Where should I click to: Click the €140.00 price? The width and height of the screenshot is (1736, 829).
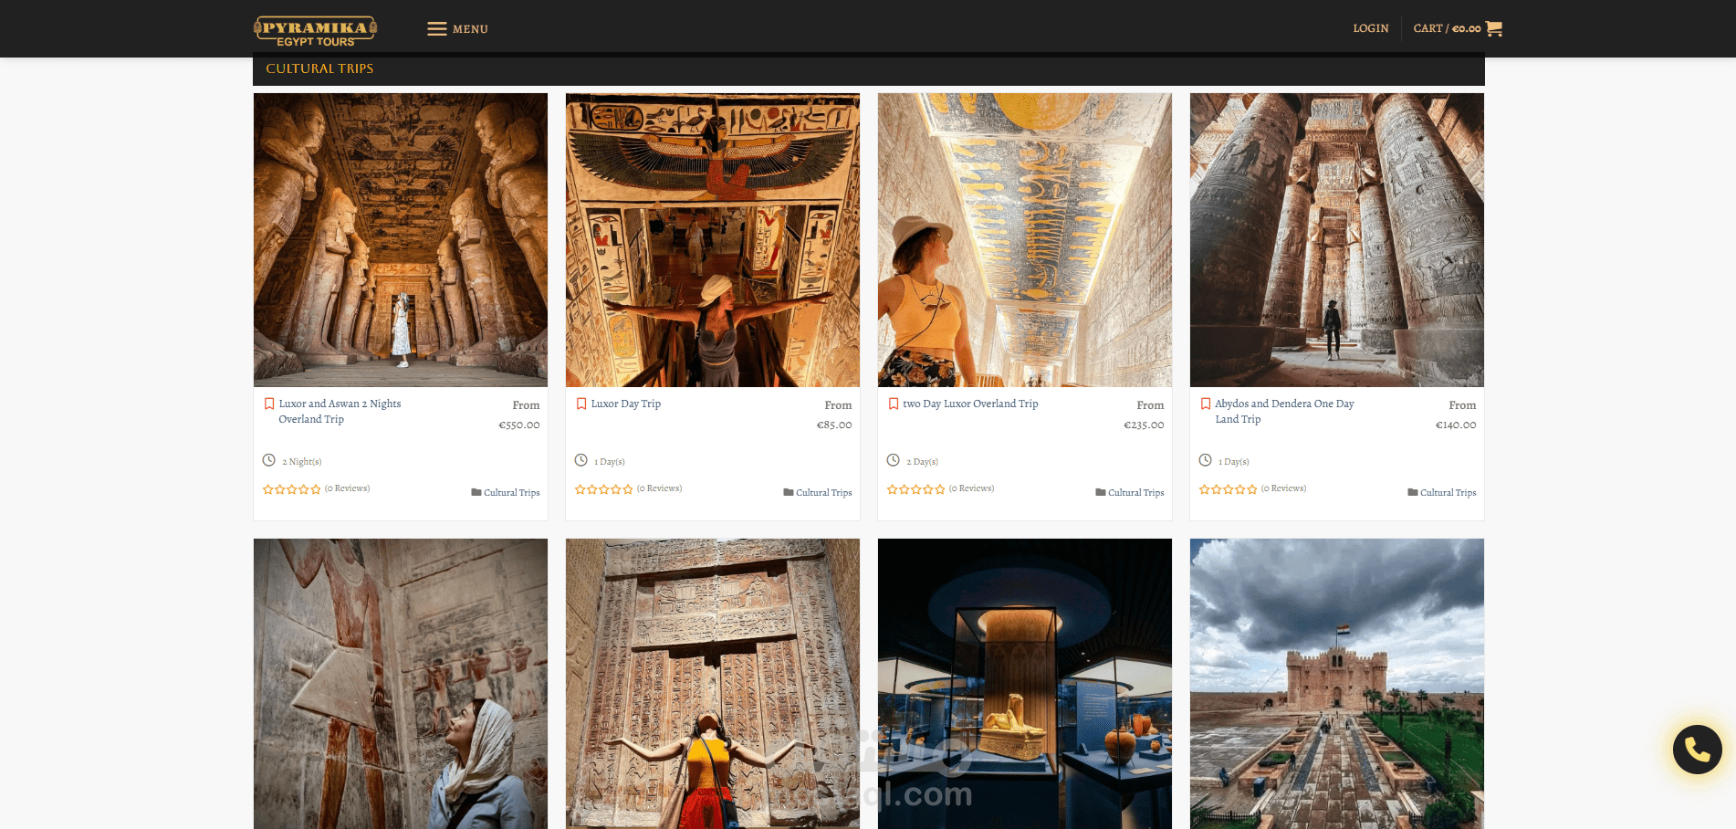[x=1456, y=425]
